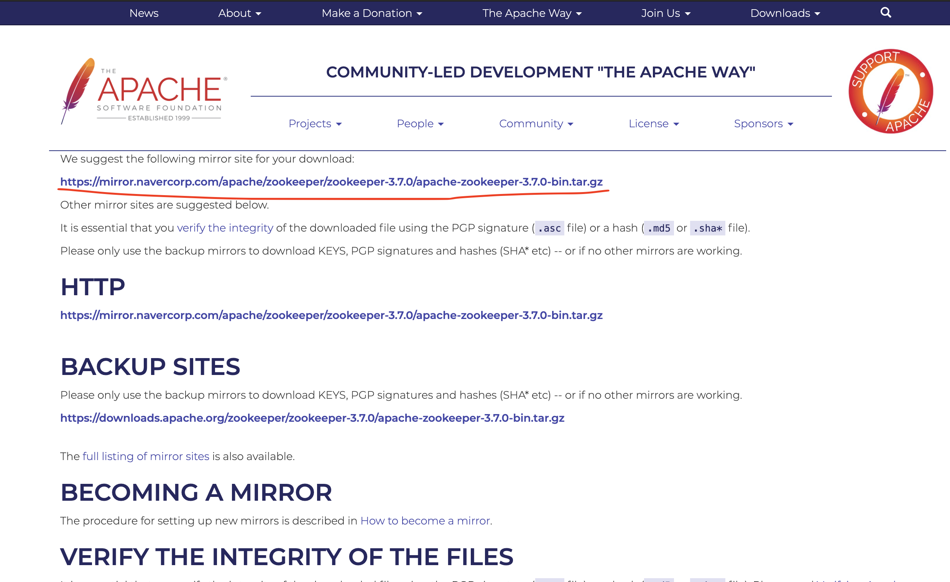Click the downloads.apache.org backup site link
This screenshot has height=582, width=950.
[312, 418]
